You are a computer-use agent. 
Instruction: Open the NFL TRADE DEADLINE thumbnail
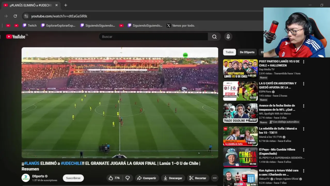point(240,113)
